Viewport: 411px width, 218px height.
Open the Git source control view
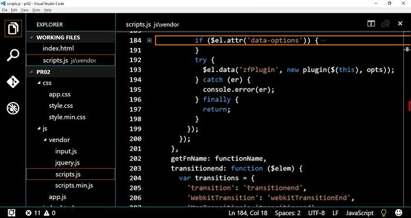pyautogui.click(x=13, y=82)
